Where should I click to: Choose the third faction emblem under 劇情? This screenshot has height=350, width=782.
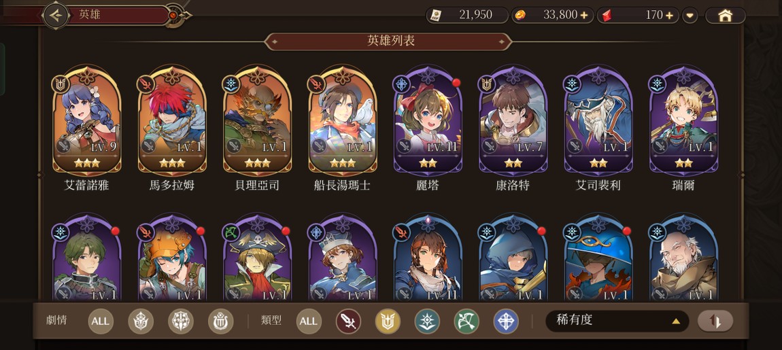220,321
